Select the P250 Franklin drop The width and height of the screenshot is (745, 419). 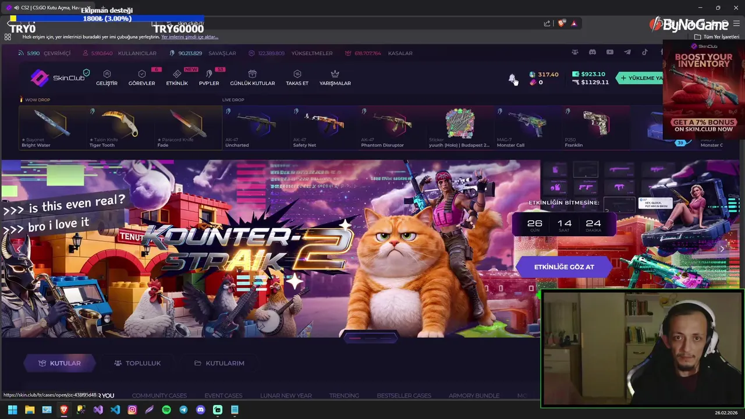pyautogui.click(x=596, y=127)
